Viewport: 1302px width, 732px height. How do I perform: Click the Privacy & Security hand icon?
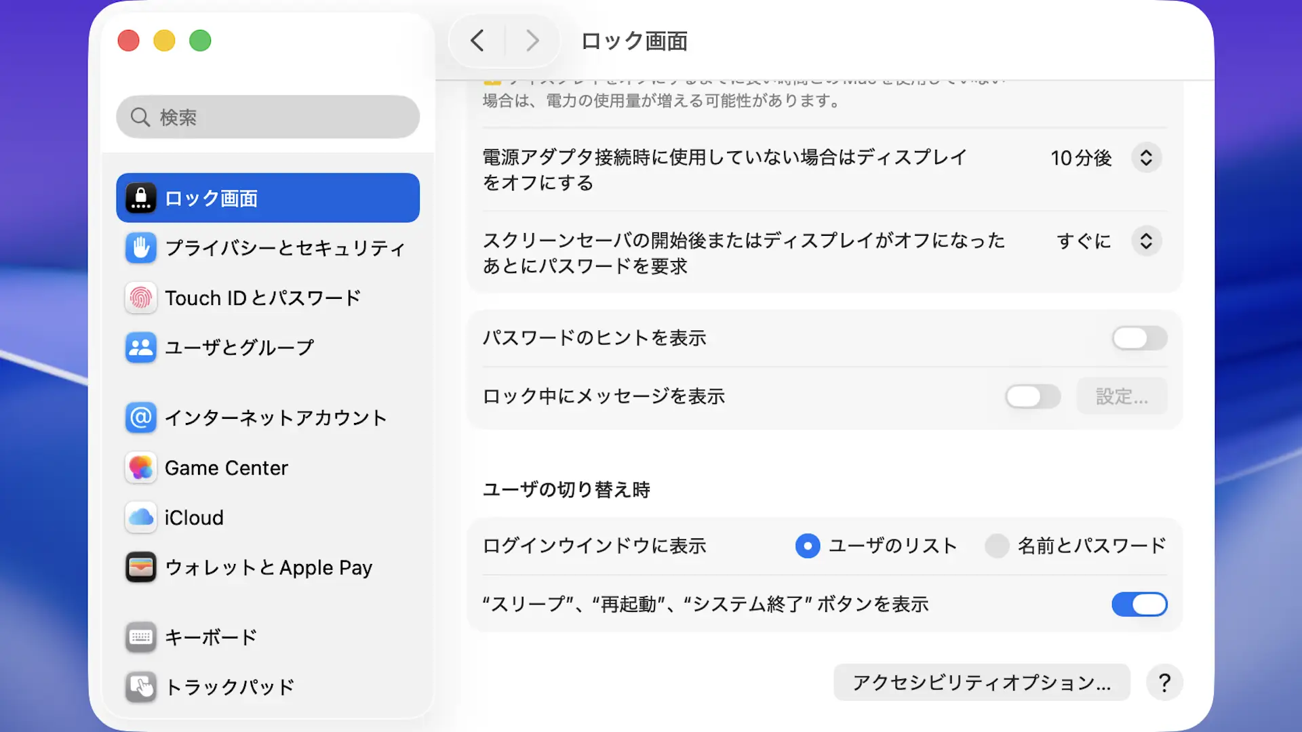tap(140, 248)
